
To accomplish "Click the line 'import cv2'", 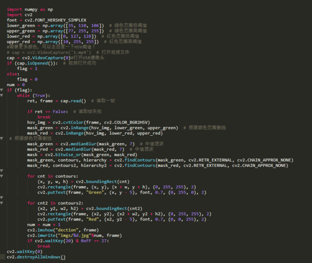I will tap(19, 15).
